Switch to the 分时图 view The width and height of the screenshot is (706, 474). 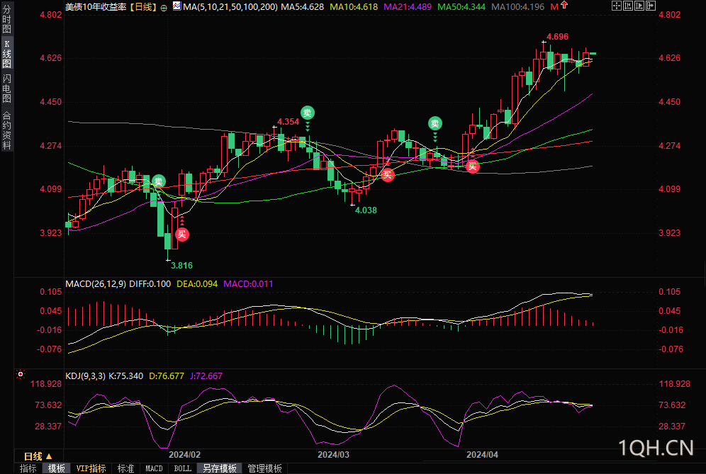click(6, 18)
